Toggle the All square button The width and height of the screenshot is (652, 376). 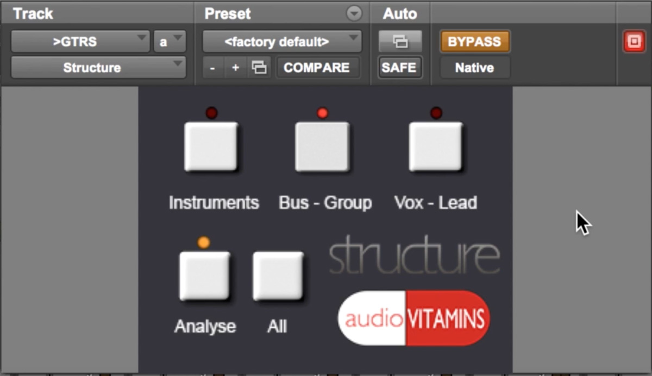(x=278, y=276)
